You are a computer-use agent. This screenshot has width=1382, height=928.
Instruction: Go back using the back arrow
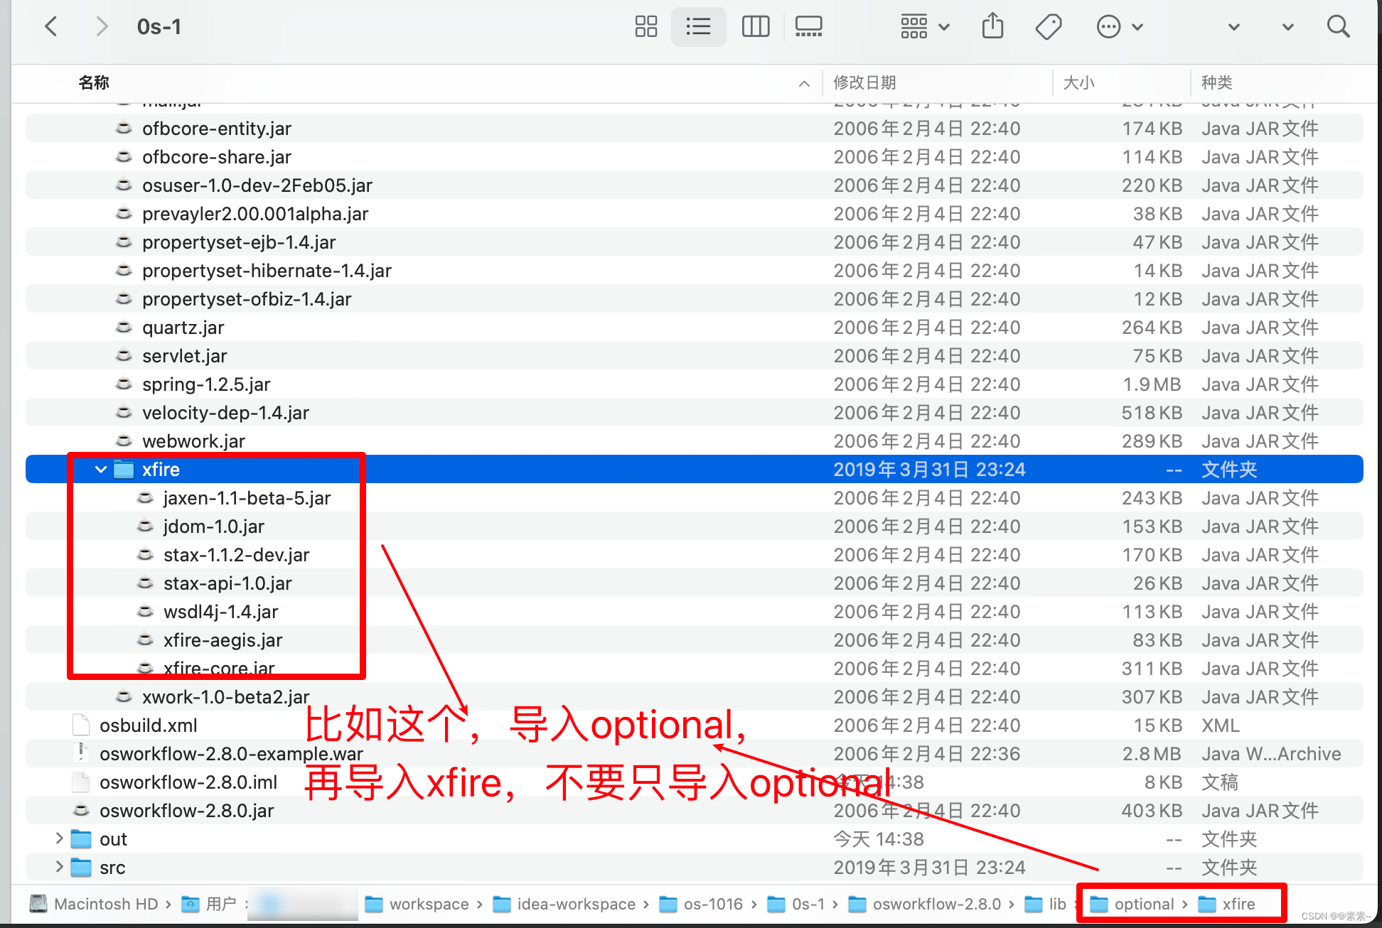50,26
